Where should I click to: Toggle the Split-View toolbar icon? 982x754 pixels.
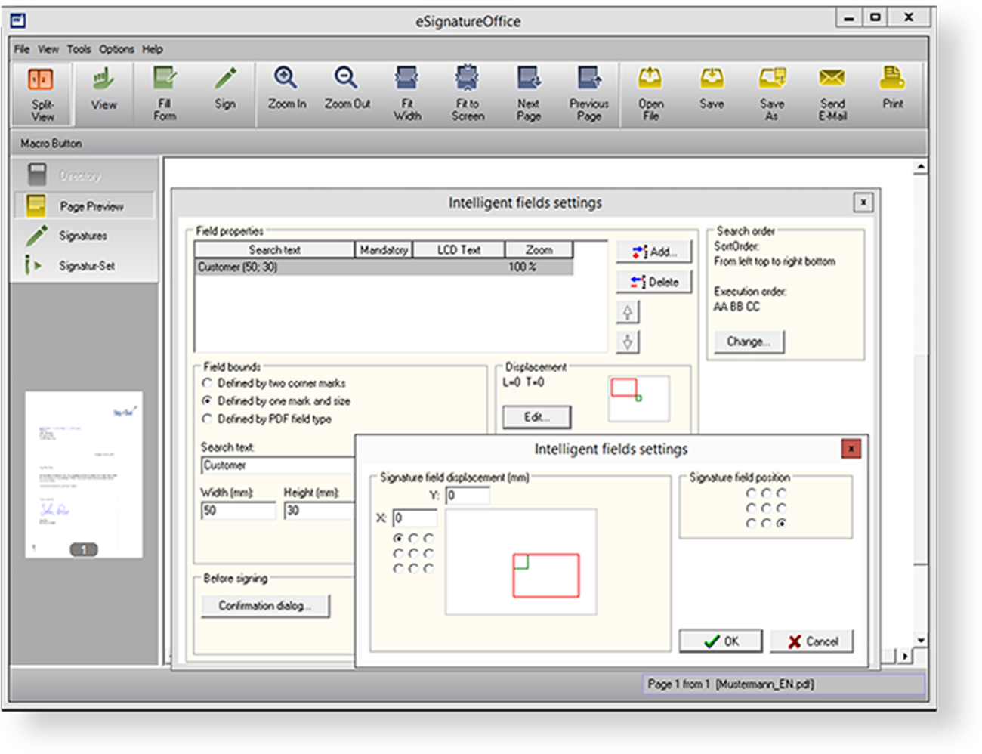[x=42, y=94]
